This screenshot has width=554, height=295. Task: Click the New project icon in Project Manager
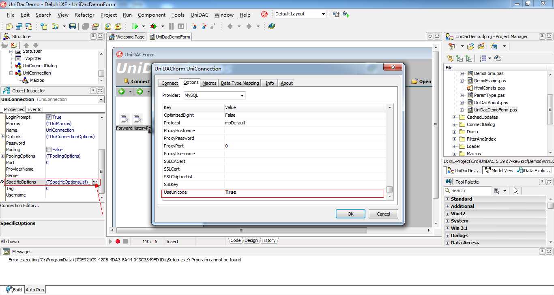click(x=451, y=46)
